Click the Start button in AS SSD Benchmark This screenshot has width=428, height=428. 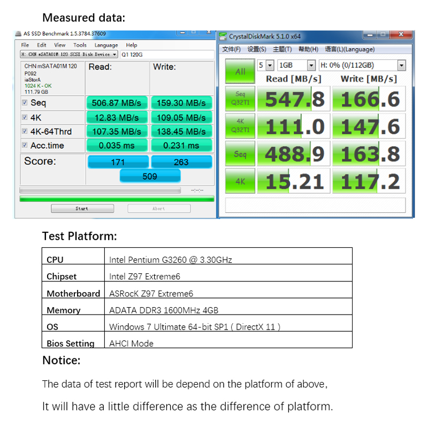[x=82, y=209]
